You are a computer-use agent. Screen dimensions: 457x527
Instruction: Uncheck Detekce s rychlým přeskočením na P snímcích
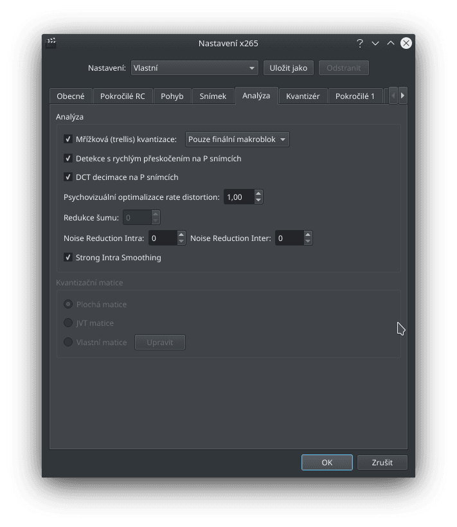67,158
